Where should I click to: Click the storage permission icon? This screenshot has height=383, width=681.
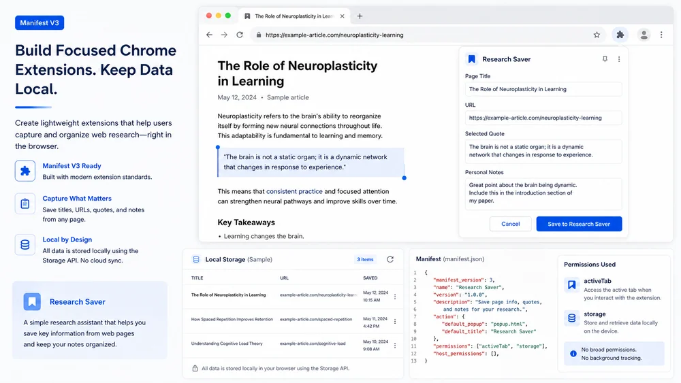[571, 318]
